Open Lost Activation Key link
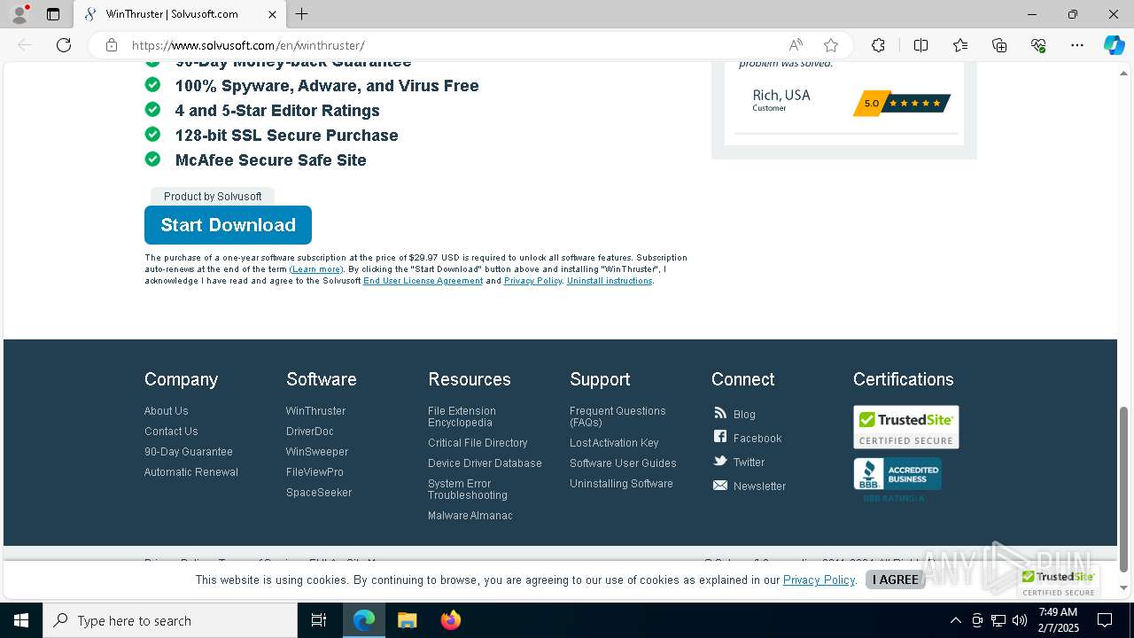The height and width of the screenshot is (638, 1134). [614, 443]
